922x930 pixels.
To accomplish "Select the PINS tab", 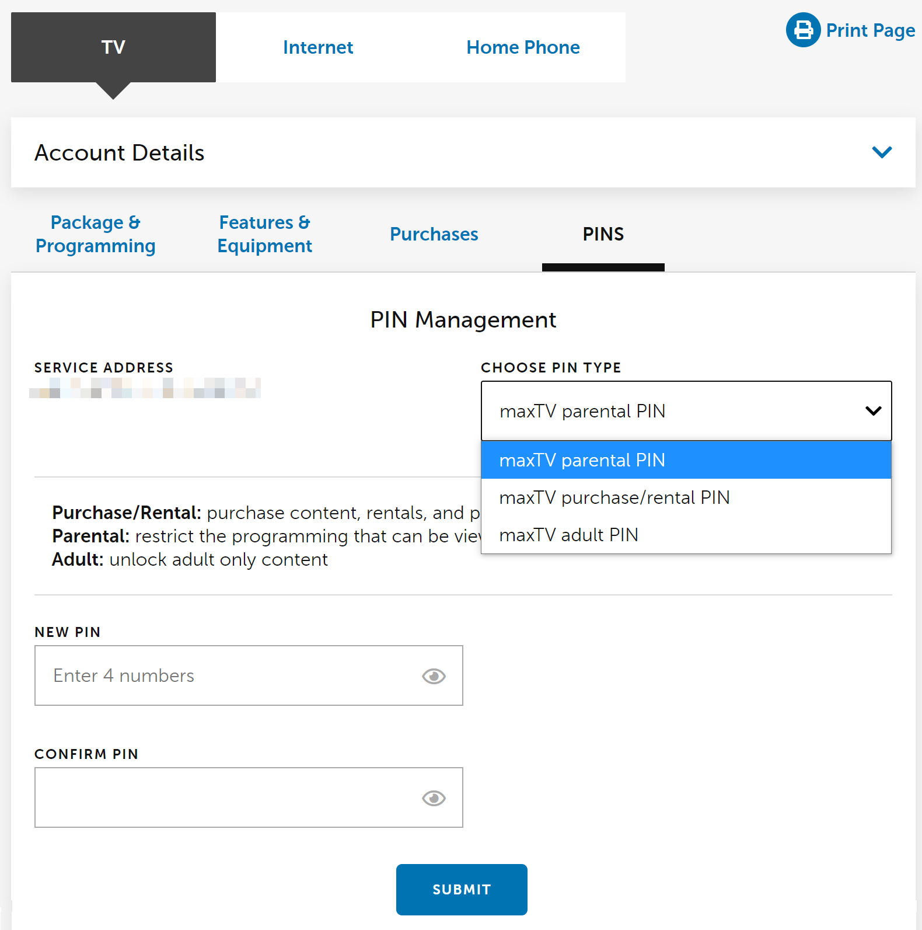I will (x=603, y=234).
